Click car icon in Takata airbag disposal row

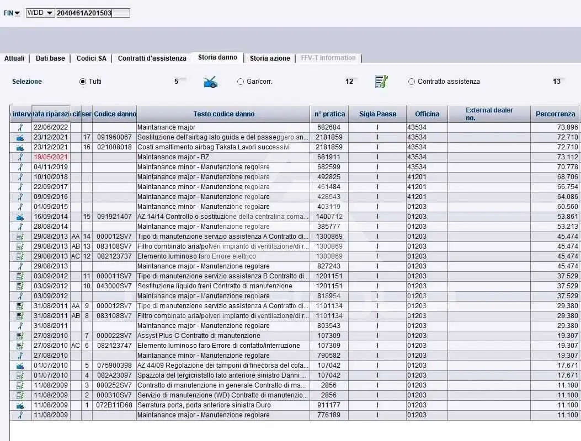point(20,147)
